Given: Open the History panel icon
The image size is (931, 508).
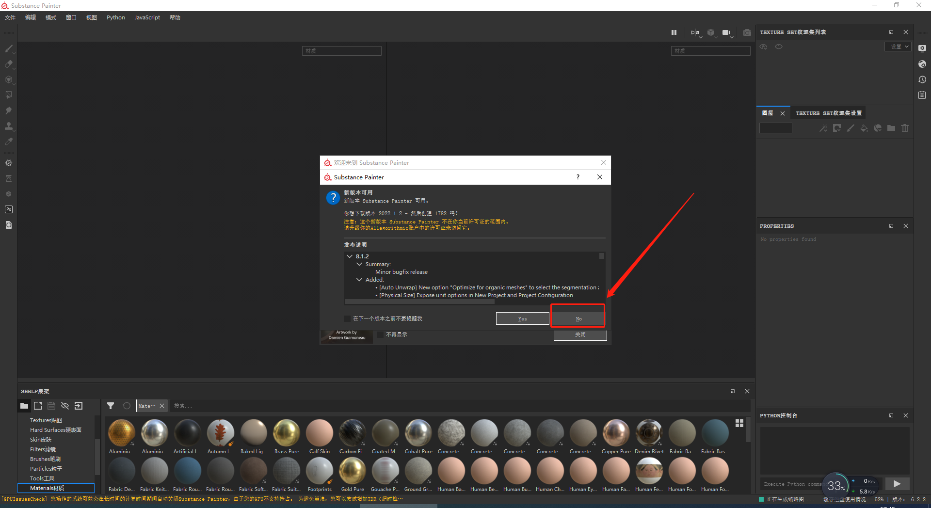Looking at the screenshot, I should point(922,79).
